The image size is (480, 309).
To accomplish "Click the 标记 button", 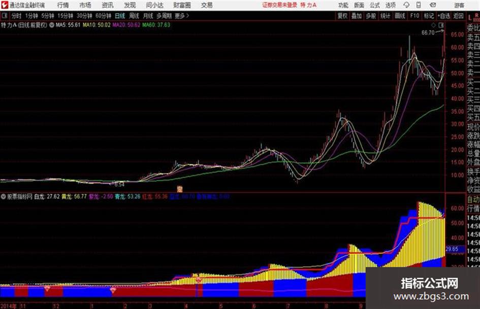I will click(x=429, y=16).
